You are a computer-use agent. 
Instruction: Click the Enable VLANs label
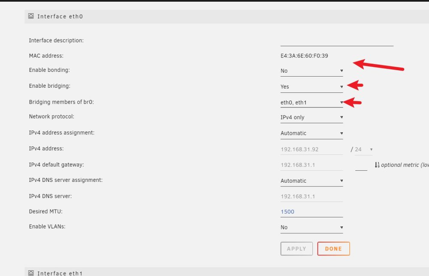(47, 226)
